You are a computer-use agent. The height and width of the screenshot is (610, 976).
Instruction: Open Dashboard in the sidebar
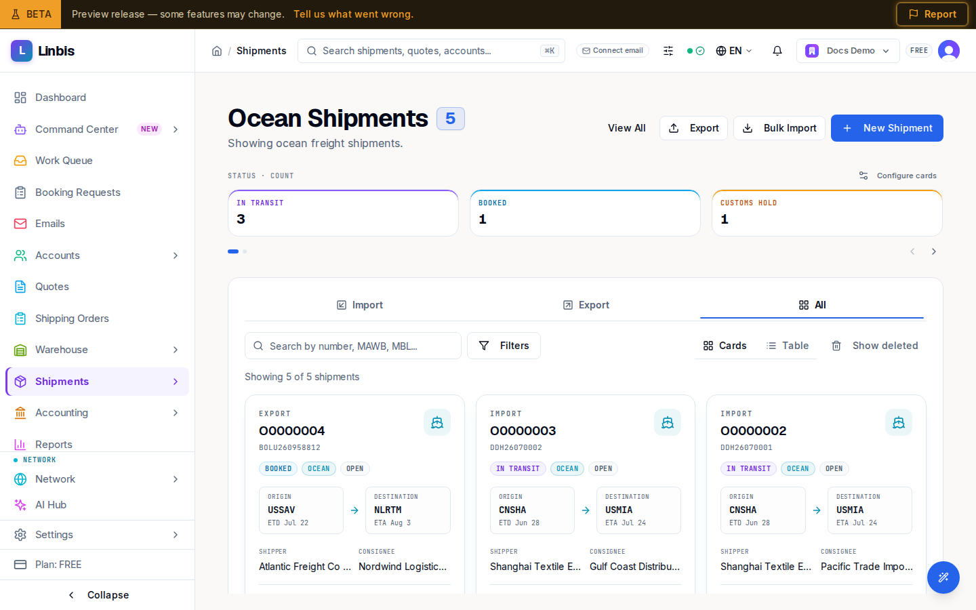point(97,98)
